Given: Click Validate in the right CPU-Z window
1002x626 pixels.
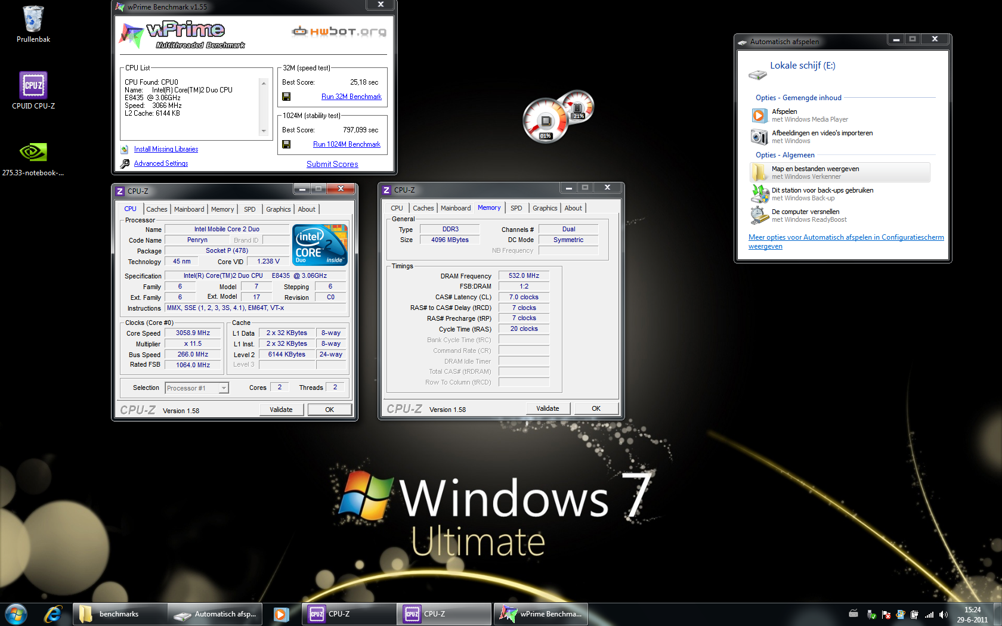Looking at the screenshot, I should [548, 408].
